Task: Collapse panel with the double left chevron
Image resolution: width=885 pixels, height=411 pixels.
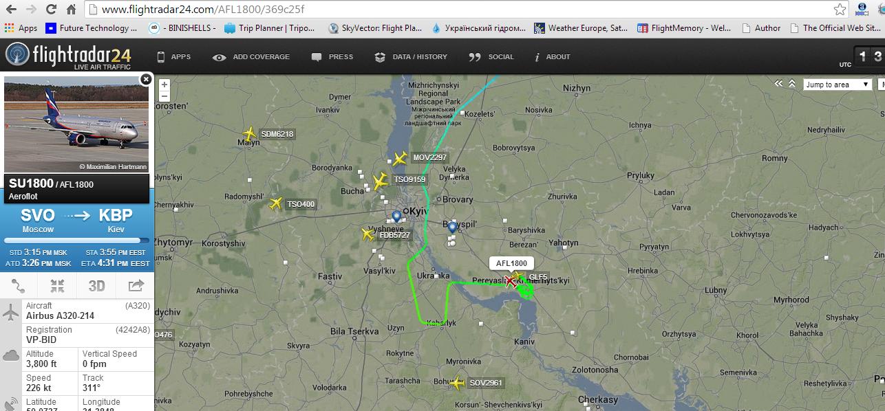Action: point(778,84)
